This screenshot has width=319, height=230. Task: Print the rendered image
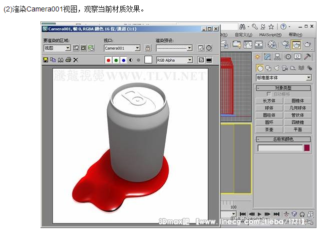[x=68, y=60]
